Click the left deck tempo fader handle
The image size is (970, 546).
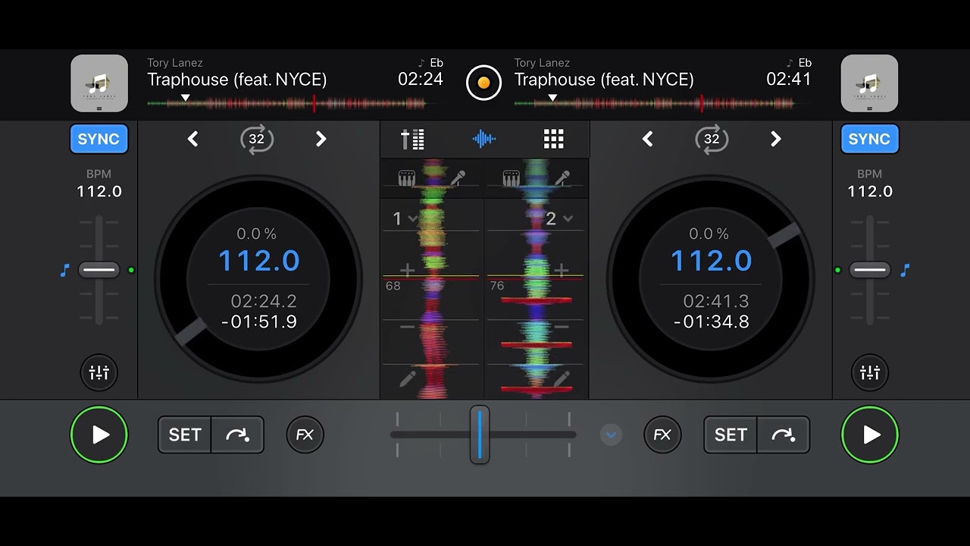click(x=99, y=270)
